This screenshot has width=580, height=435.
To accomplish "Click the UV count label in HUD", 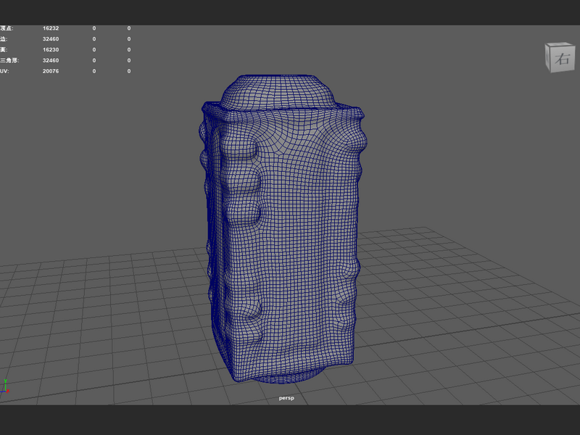I will point(4,71).
